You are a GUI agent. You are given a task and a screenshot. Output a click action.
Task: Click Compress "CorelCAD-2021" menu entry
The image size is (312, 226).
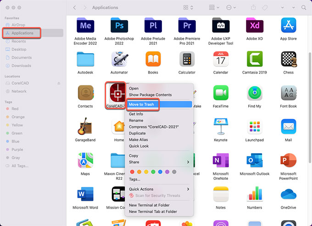pos(159,127)
